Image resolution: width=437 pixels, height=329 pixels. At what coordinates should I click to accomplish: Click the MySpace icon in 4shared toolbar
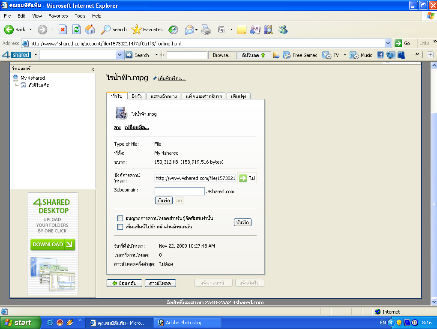pyautogui.click(x=401, y=55)
